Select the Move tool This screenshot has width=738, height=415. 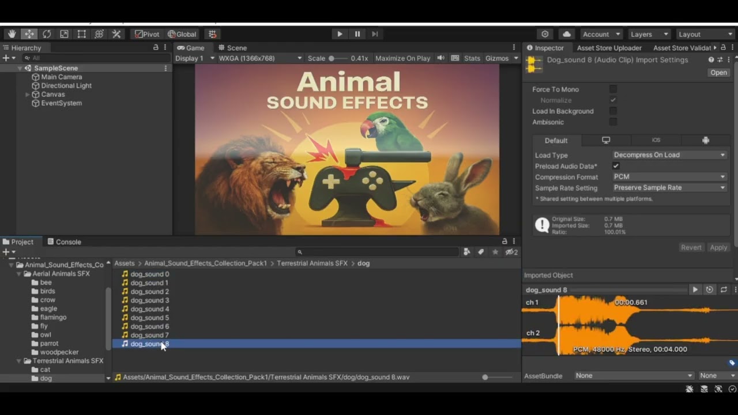point(29,34)
